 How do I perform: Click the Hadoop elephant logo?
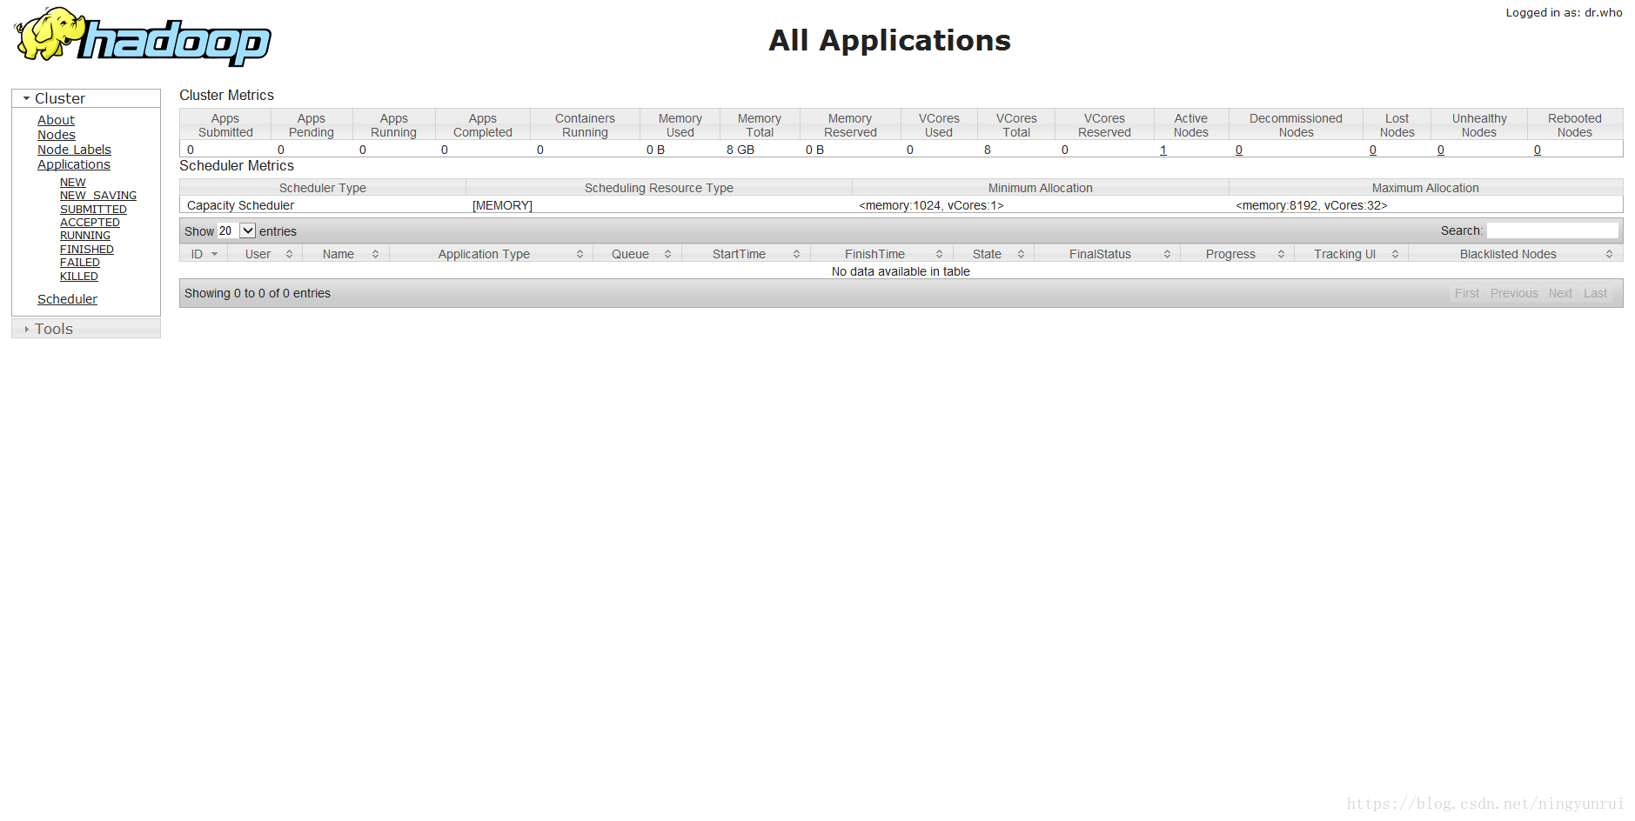[x=143, y=37]
